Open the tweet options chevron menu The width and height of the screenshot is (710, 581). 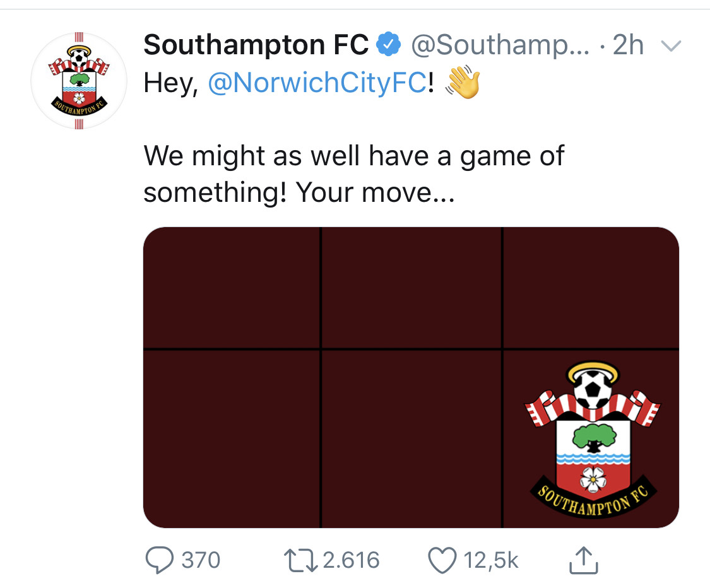670,45
